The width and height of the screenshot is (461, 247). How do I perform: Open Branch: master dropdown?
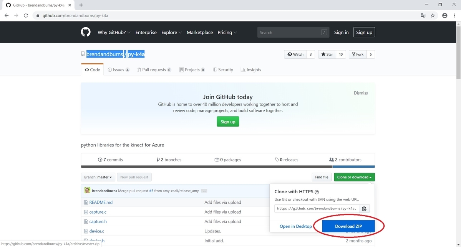(98, 177)
